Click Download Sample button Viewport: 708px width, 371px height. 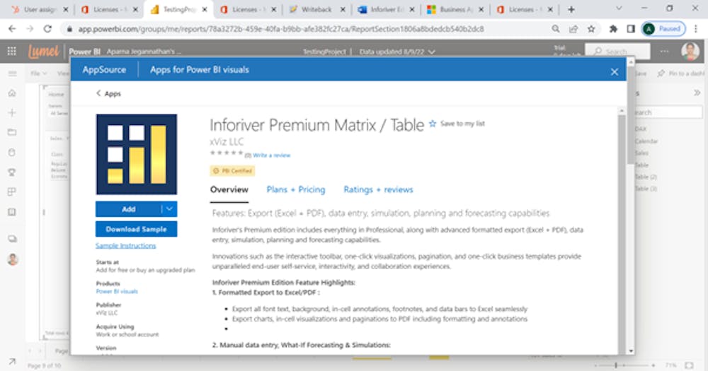tap(137, 229)
